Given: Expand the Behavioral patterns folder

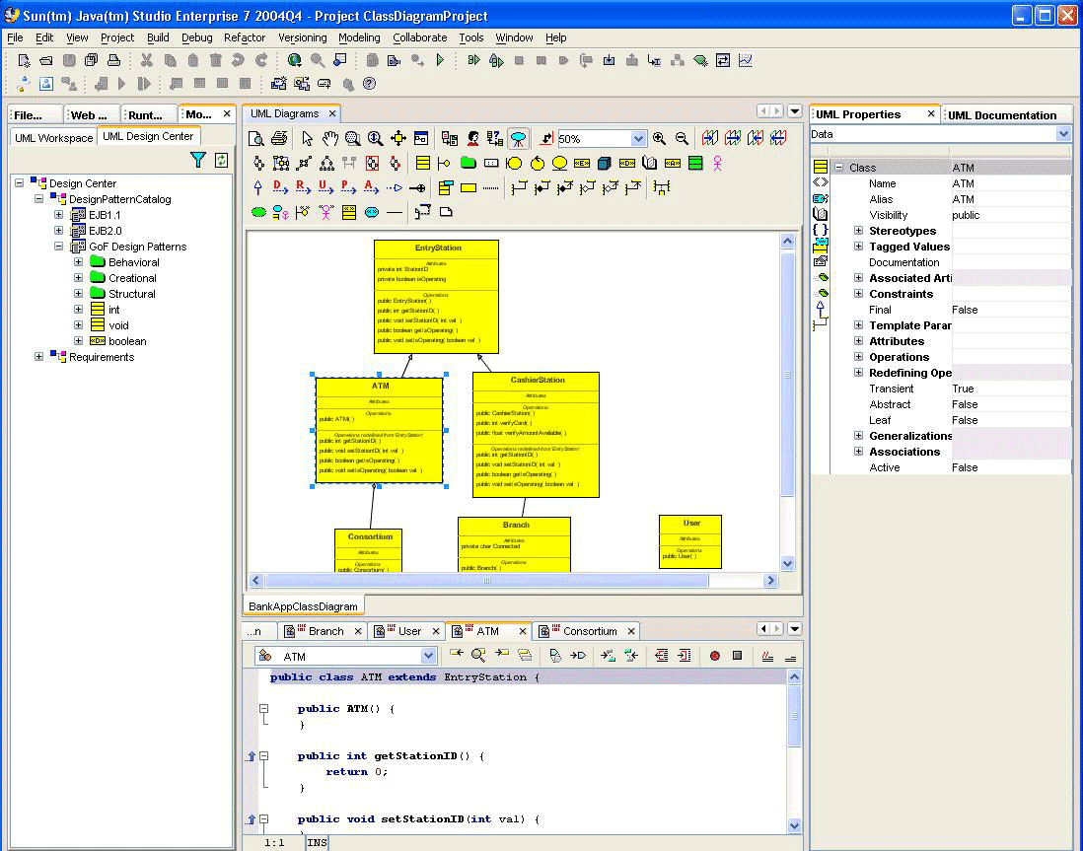Looking at the screenshot, I should point(78,262).
